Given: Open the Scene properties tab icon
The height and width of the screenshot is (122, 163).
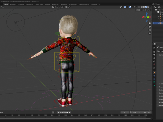Looking at the screenshot, I should (x=154, y=61).
